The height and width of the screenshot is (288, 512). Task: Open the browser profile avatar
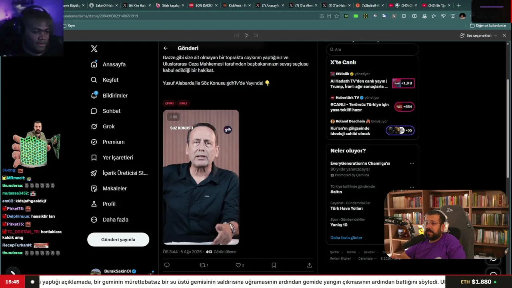pyautogui.click(x=462, y=16)
